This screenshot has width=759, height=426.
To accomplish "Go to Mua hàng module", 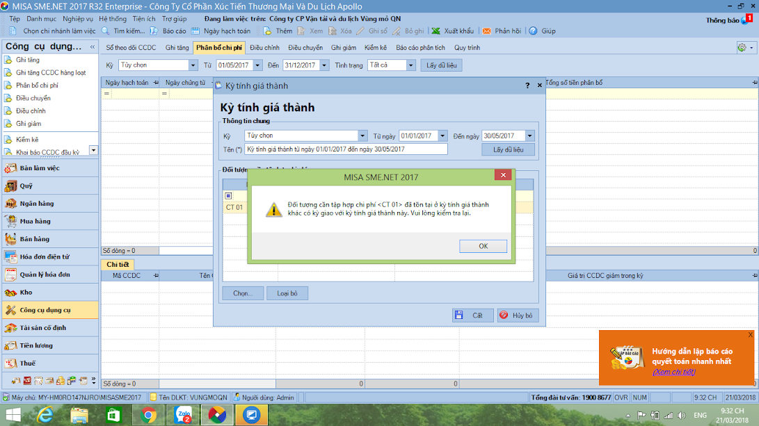I will point(50,222).
